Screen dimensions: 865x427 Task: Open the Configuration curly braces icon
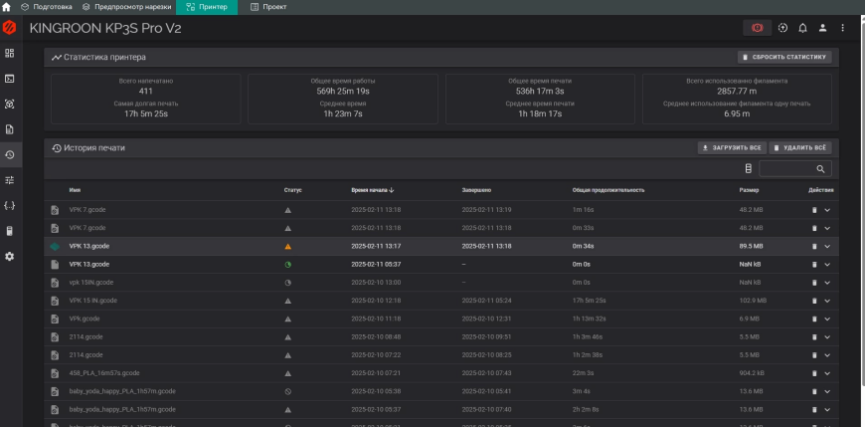click(10, 205)
